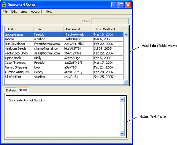Select the Biocca Games row
The image size is (177, 145).
[64, 34]
